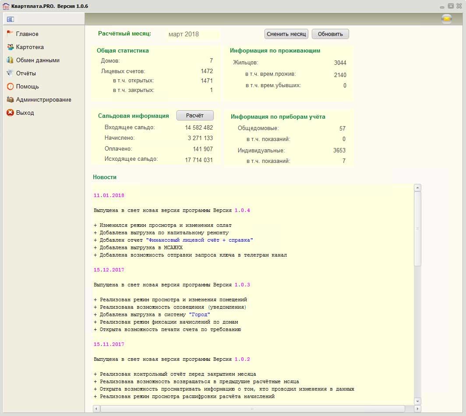Click the Жильцов value 3044

(340, 63)
